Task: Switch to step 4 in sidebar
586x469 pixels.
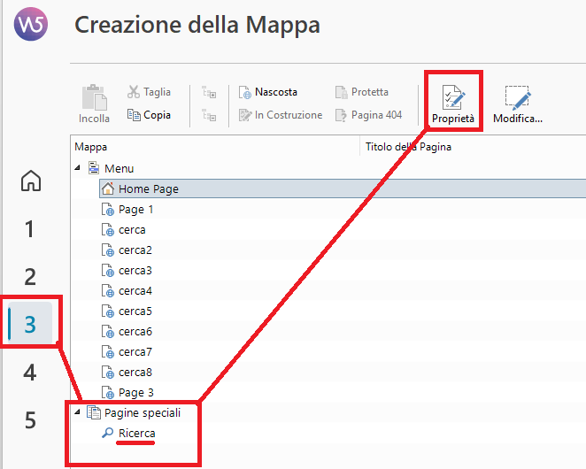Action: tap(30, 373)
